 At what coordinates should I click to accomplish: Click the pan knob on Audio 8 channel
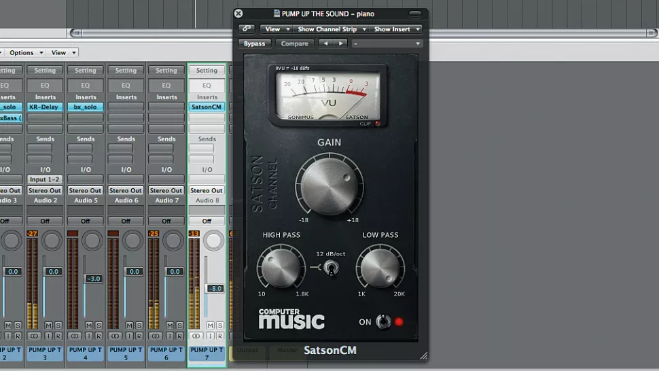214,241
